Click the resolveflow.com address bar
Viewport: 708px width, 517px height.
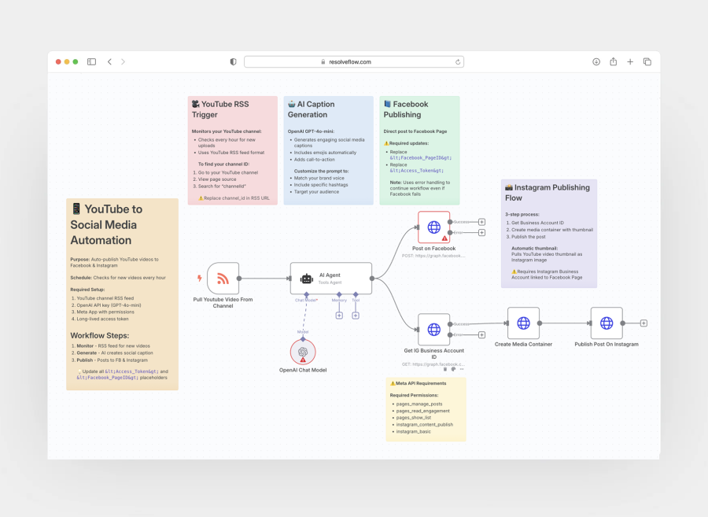pyautogui.click(x=353, y=62)
